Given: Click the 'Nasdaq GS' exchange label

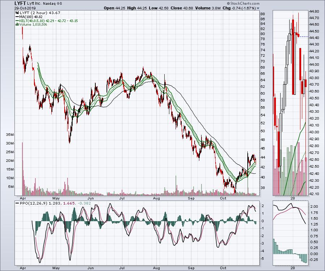Looking at the screenshot, I should click(52, 4).
